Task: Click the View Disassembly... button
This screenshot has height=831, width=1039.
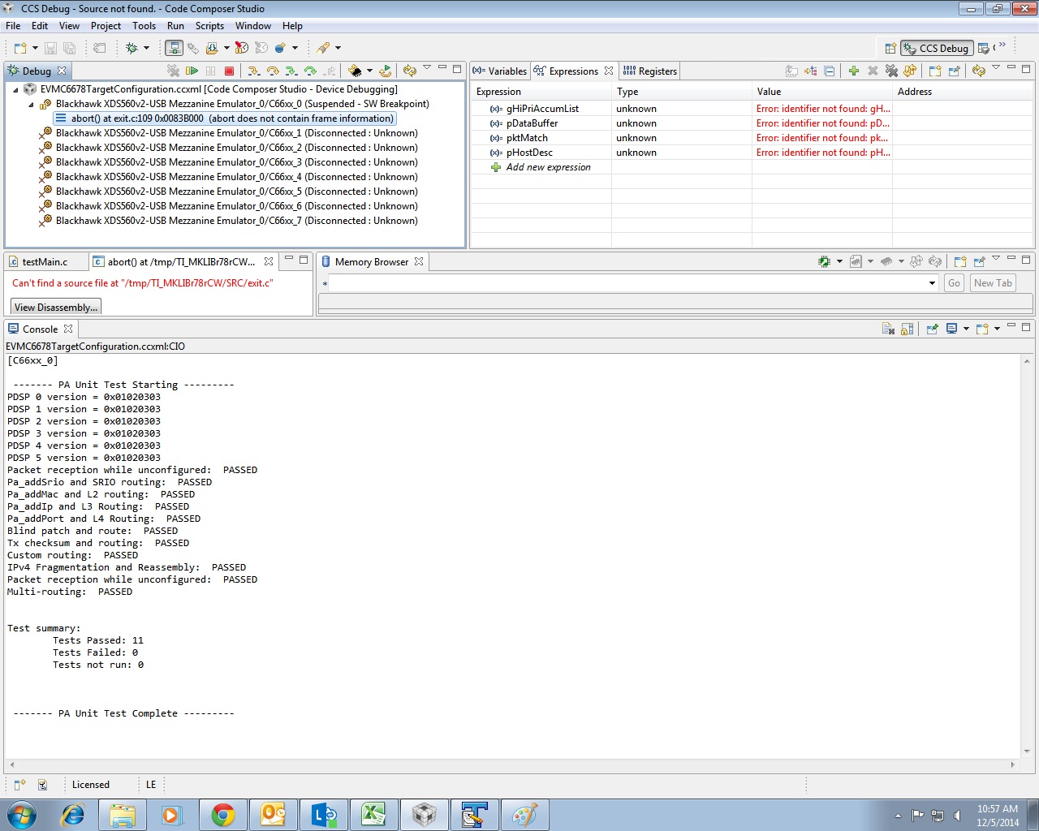Action: pos(55,307)
